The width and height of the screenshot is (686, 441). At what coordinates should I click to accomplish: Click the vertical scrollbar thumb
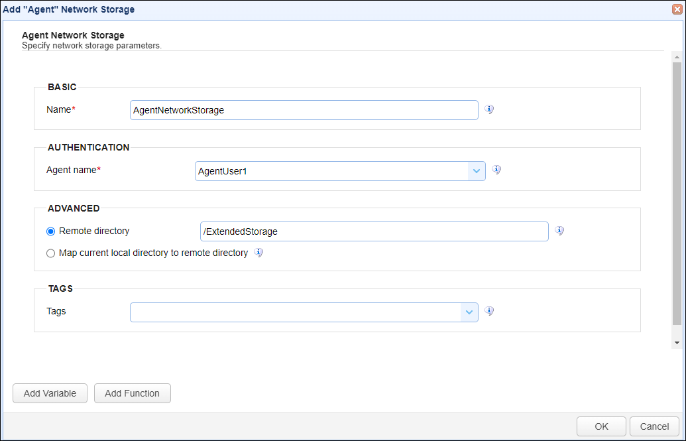point(677,192)
